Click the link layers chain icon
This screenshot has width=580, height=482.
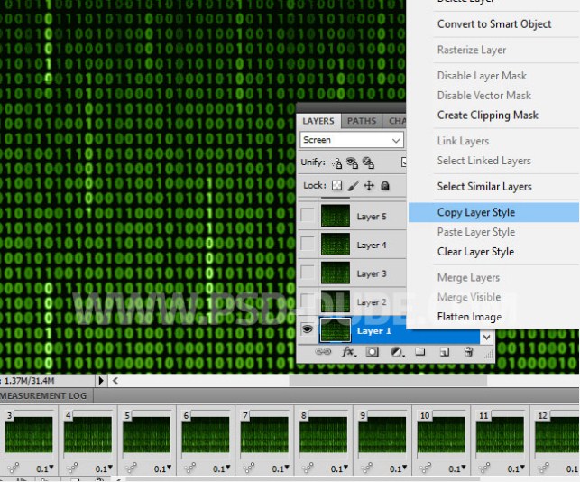[x=324, y=352]
